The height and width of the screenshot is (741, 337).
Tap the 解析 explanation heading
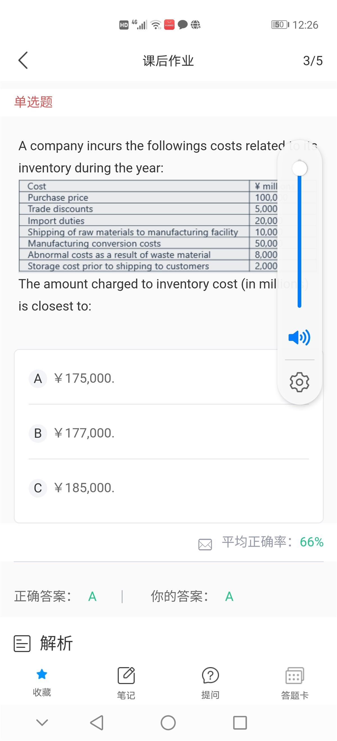click(56, 643)
